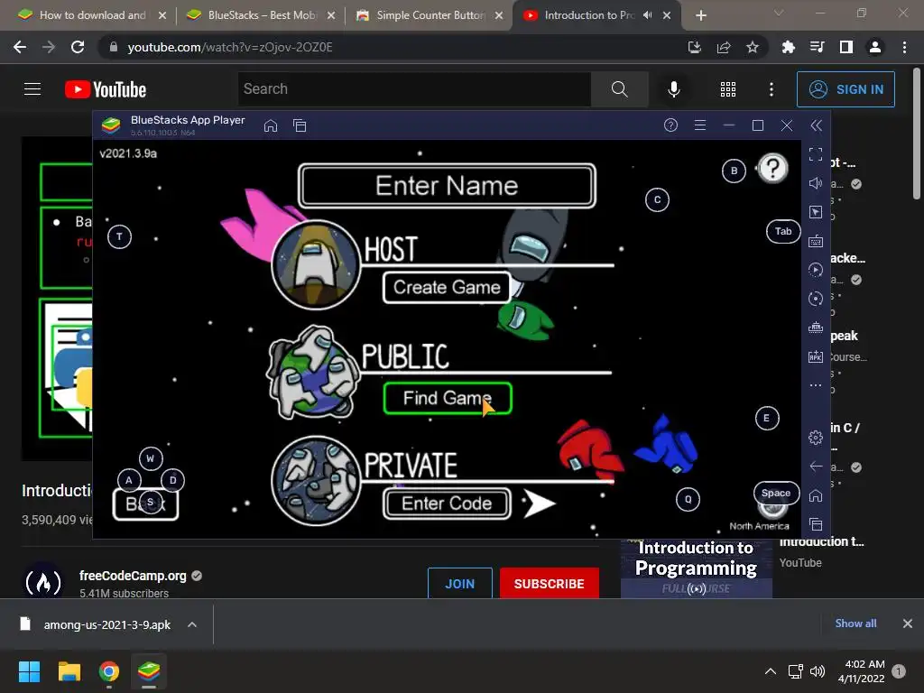Open YouTube settings three-dot menu

click(772, 89)
